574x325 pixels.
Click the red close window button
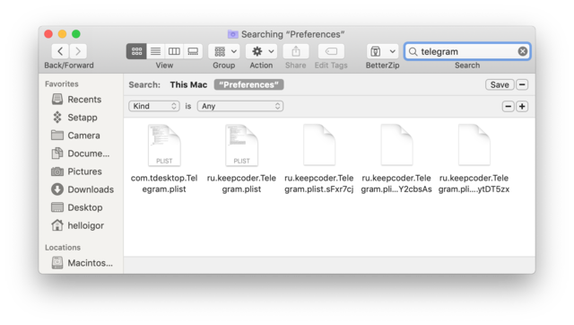point(48,34)
